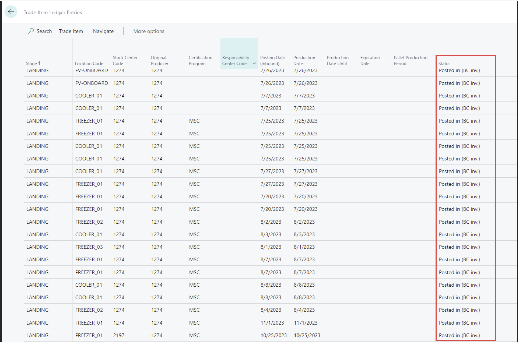Expand the Responsibility Center Code column dropdown
Viewport: 518px width, 342px height.
(x=254, y=64)
